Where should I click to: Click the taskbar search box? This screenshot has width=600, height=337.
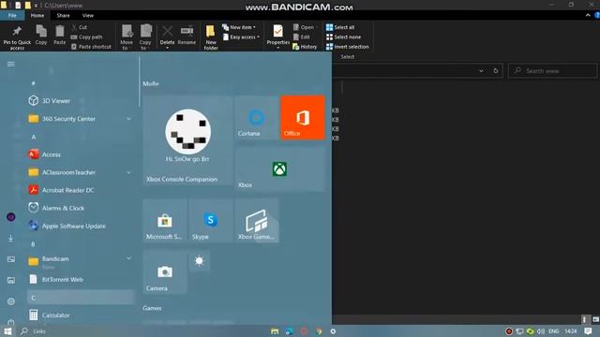35,331
